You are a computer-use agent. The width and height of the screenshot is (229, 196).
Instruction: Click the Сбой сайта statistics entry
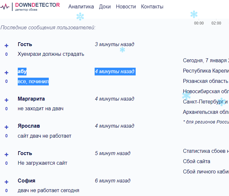[x=197, y=162]
